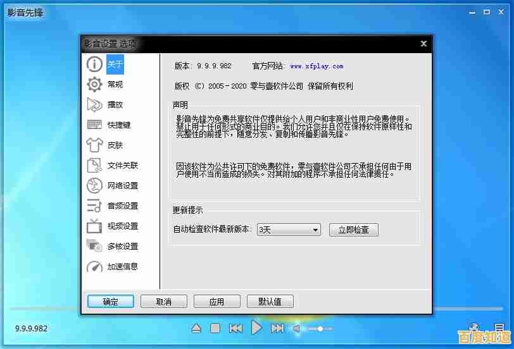Maximize the 影音先锋 main window

pyautogui.click(x=487, y=12)
